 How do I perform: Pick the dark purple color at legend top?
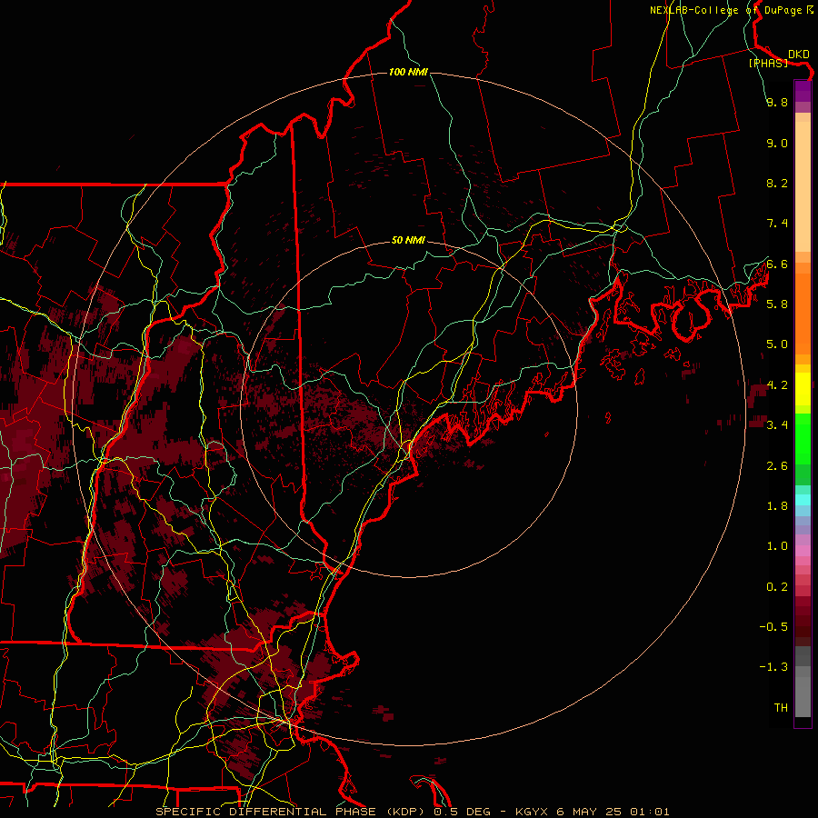coord(803,91)
